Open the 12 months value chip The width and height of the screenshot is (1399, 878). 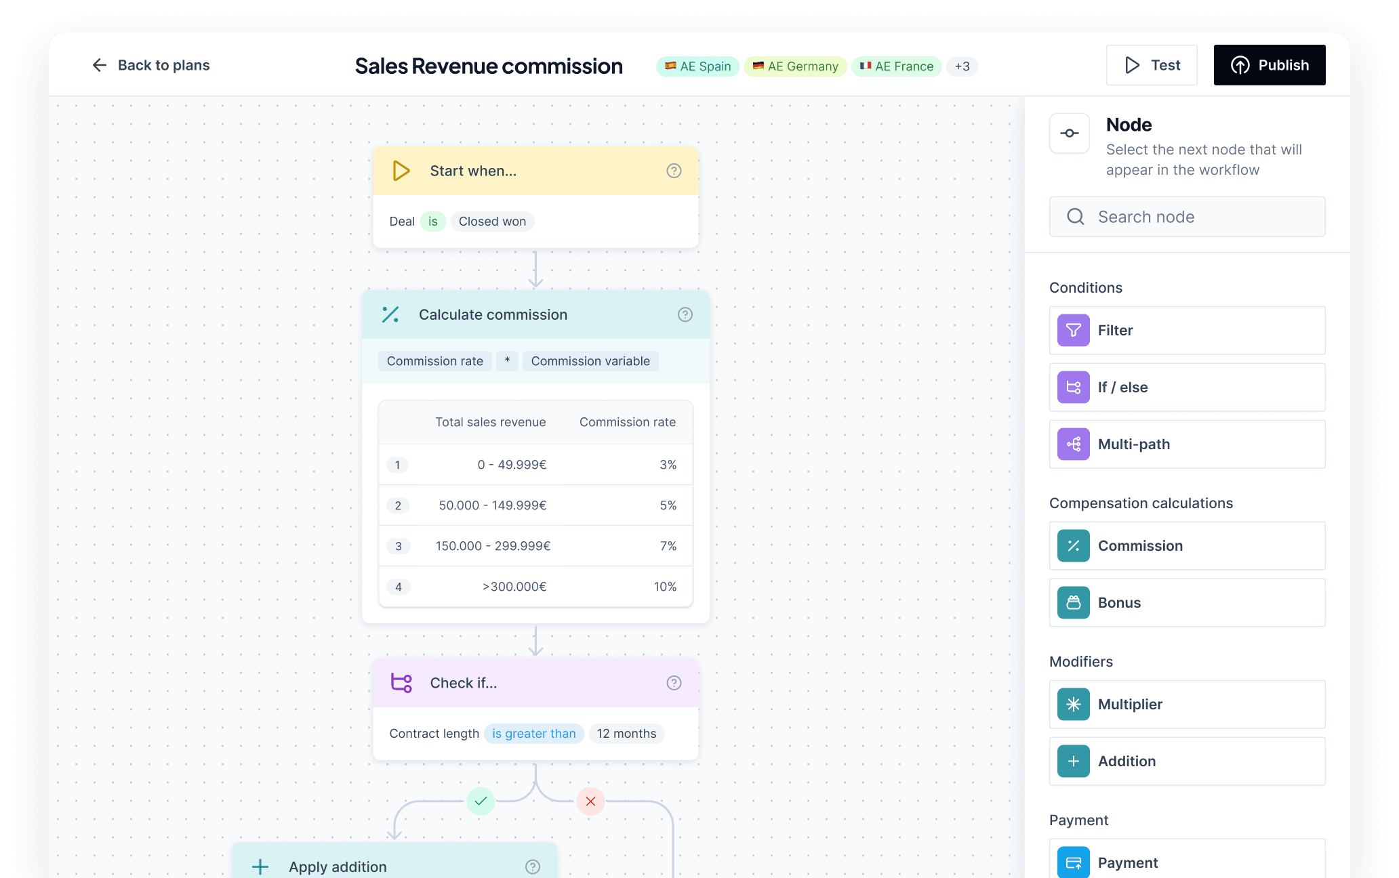(x=627, y=734)
